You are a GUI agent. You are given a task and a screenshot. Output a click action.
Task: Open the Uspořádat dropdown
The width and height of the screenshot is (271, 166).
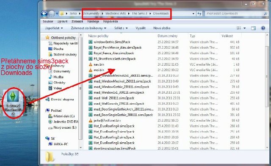pos(54,28)
